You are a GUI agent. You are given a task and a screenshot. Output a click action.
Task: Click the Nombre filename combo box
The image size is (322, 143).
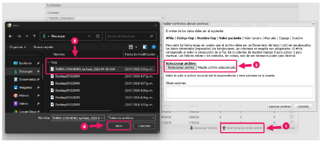pyautogui.click(x=78, y=118)
